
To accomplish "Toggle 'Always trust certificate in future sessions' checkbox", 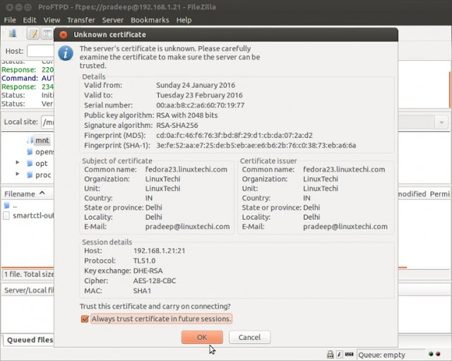I will pos(85,319).
